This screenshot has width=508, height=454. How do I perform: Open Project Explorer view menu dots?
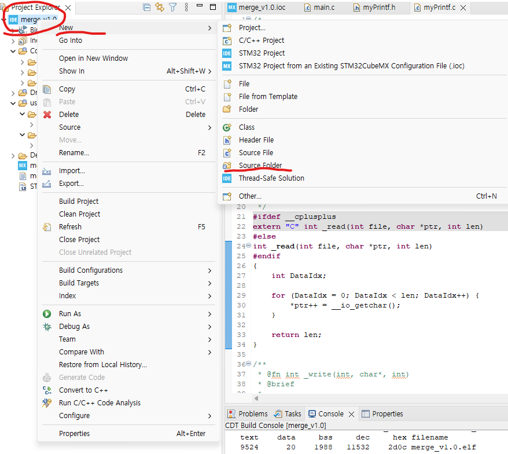click(x=186, y=7)
